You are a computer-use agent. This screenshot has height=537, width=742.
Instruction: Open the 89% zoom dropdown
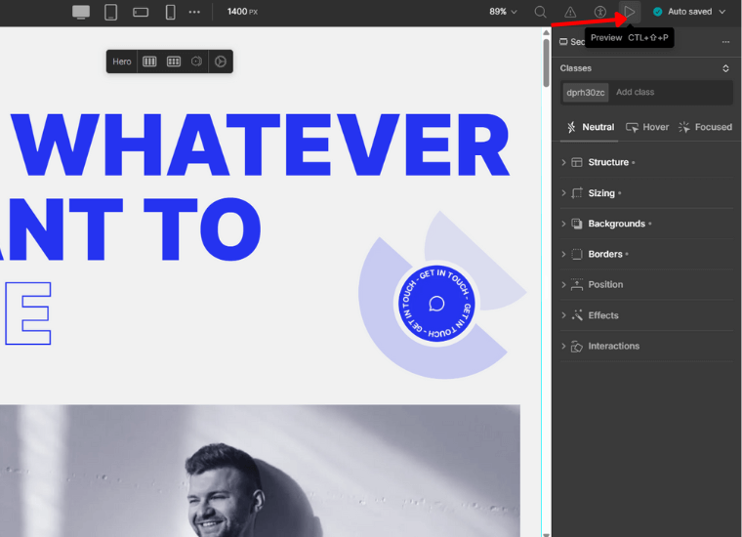(503, 12)
